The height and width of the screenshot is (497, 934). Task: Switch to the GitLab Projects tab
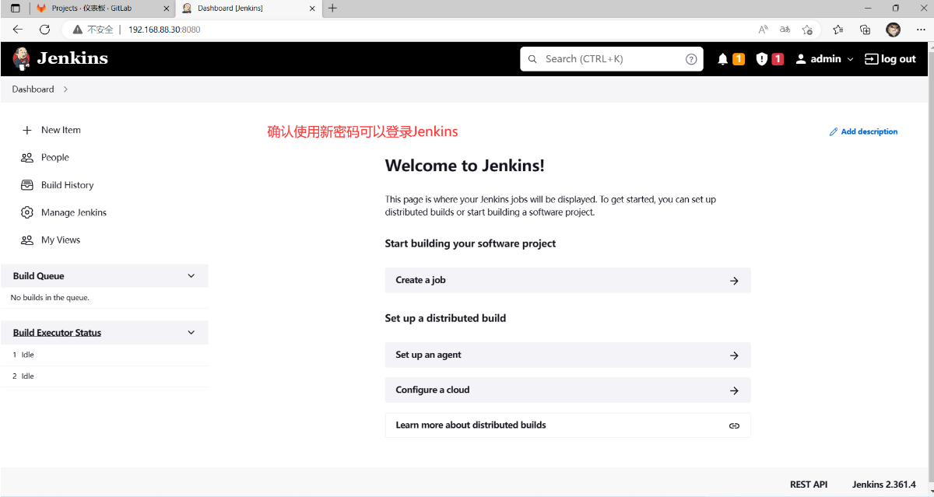pos(102,8)
